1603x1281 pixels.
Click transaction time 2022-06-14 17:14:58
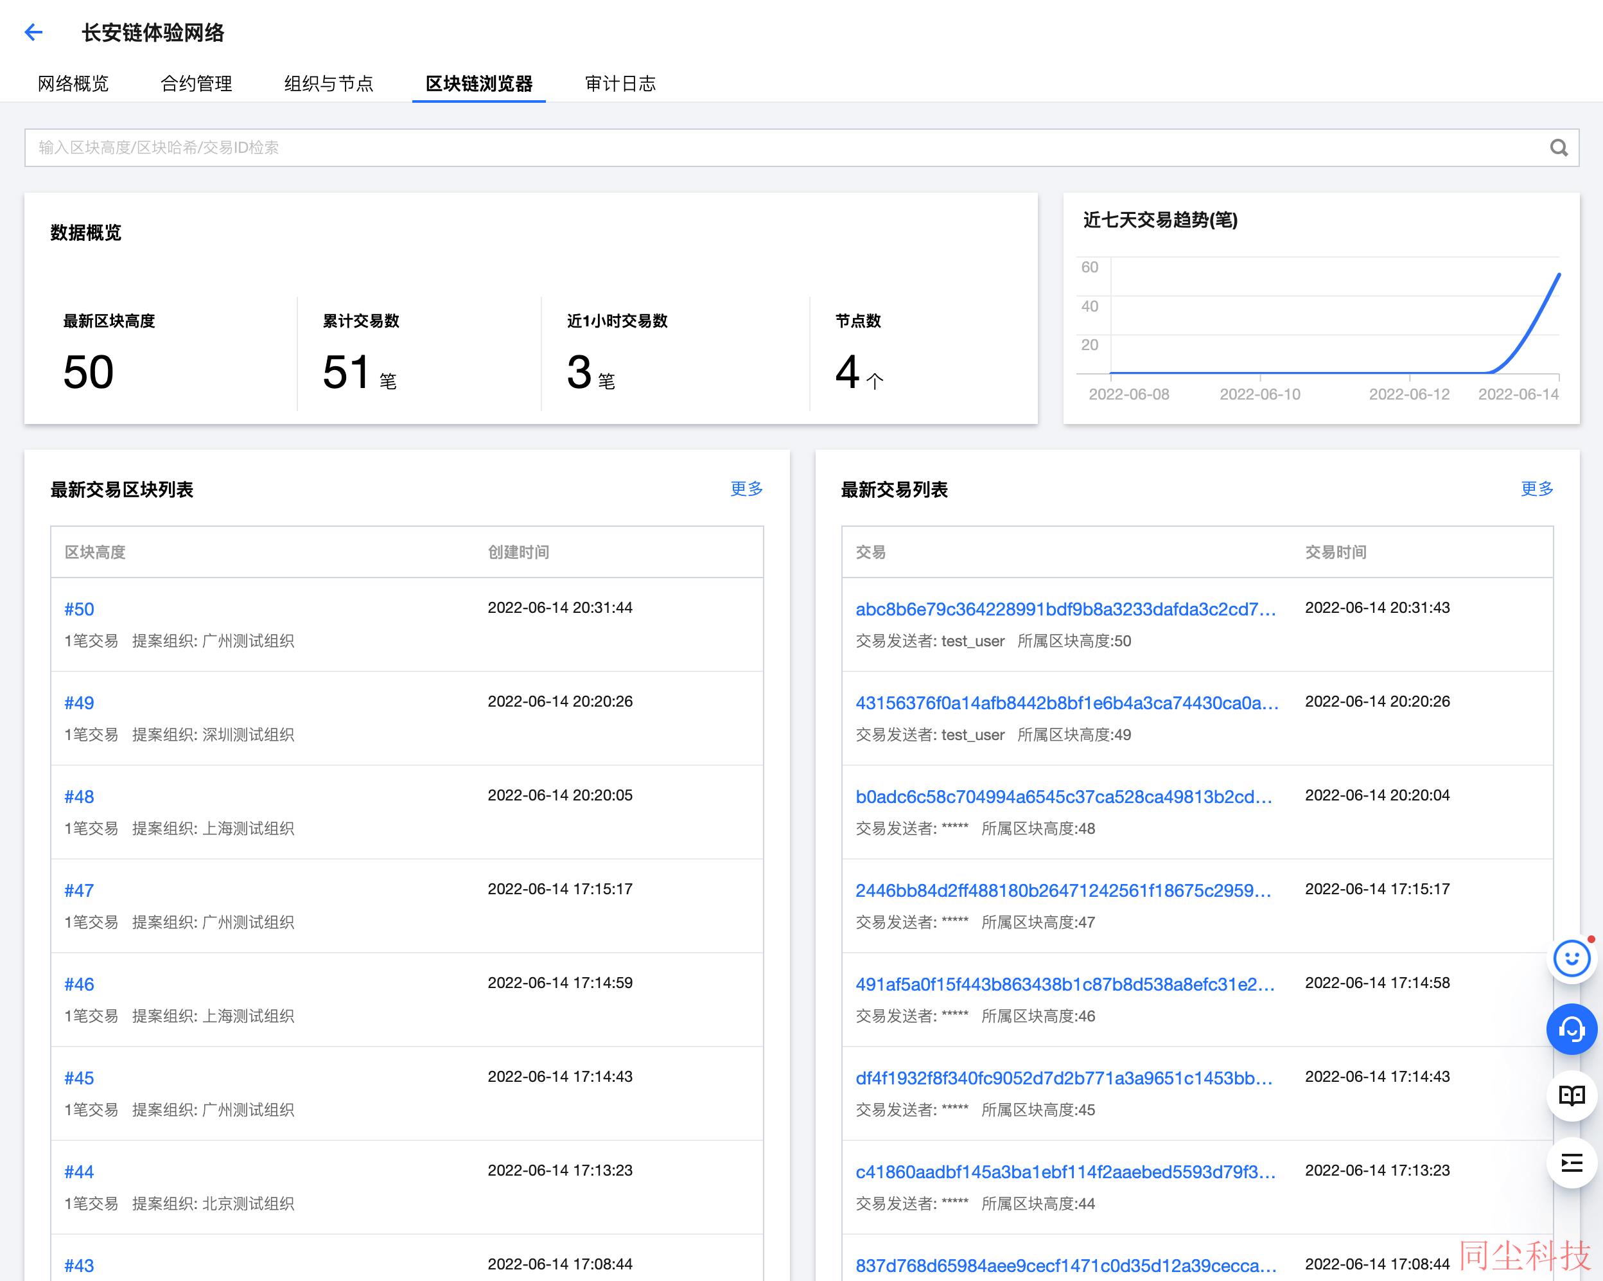coord(1377,983)
